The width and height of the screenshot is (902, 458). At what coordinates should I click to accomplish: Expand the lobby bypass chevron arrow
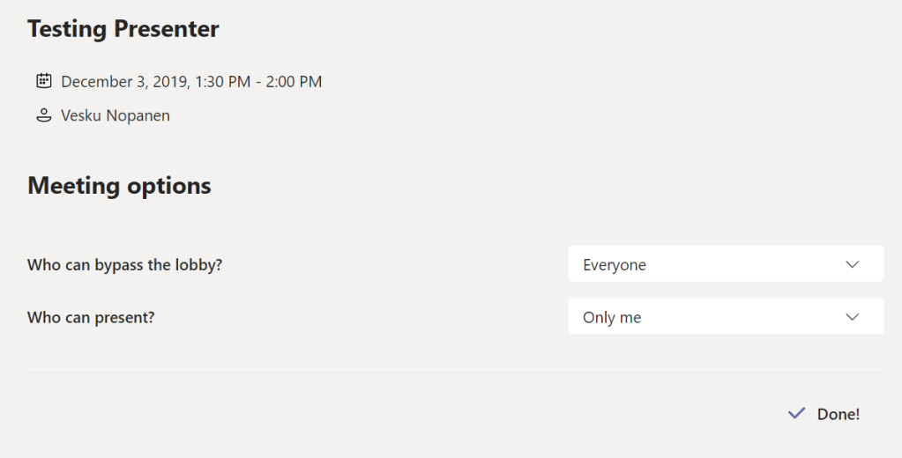(852, 264)
